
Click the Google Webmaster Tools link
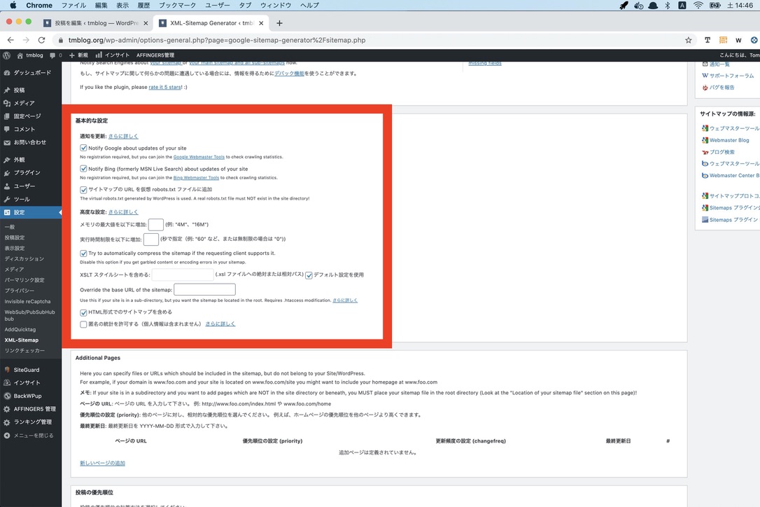(x=199, y=157)
